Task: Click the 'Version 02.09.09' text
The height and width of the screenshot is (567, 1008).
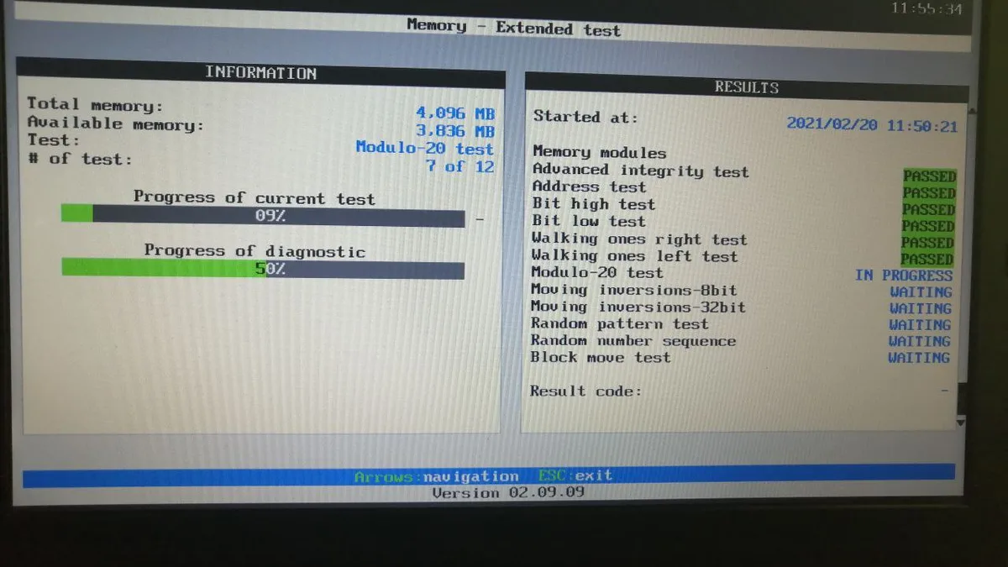Action: coord(507,492)
